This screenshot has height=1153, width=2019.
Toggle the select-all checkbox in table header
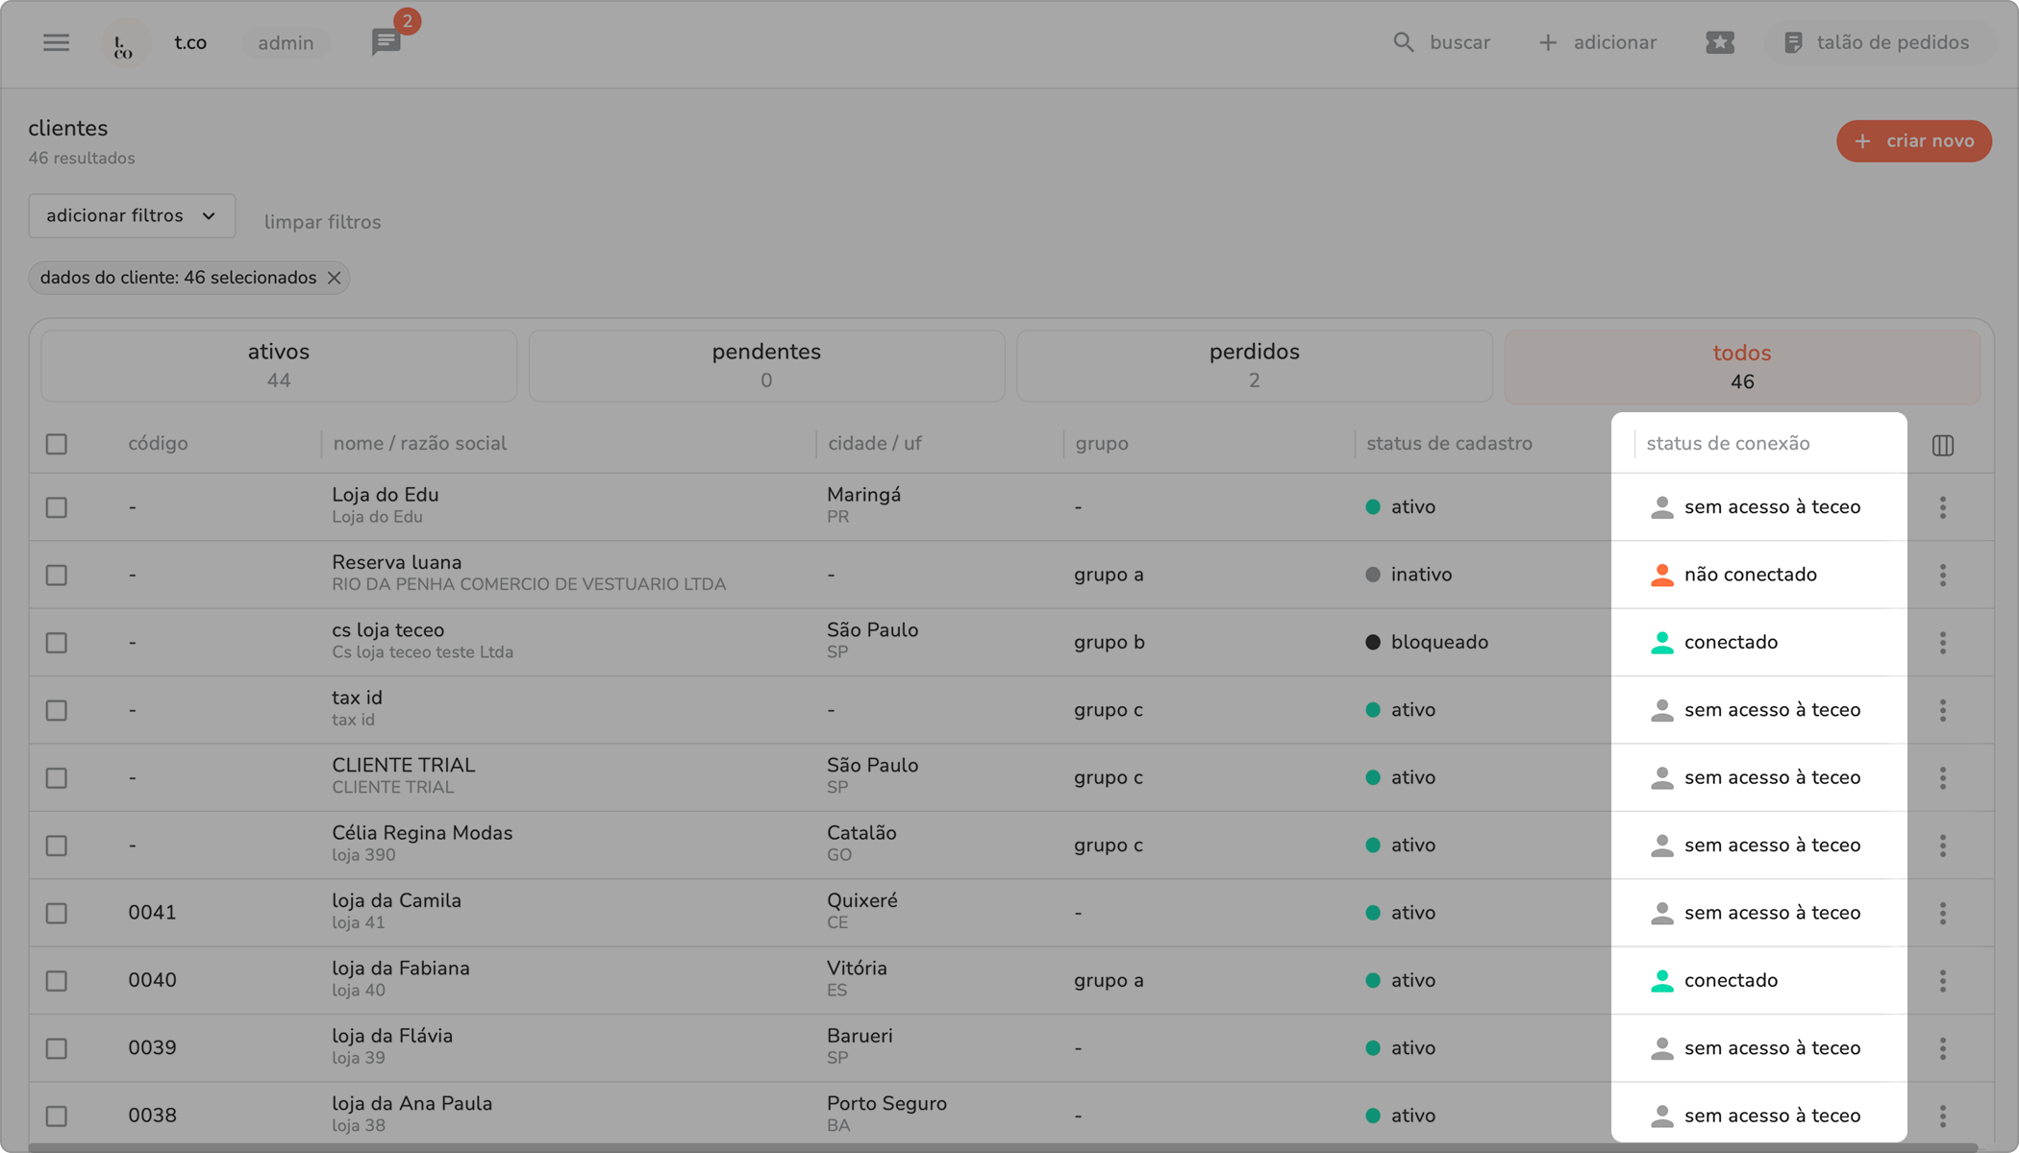(57, 444)
